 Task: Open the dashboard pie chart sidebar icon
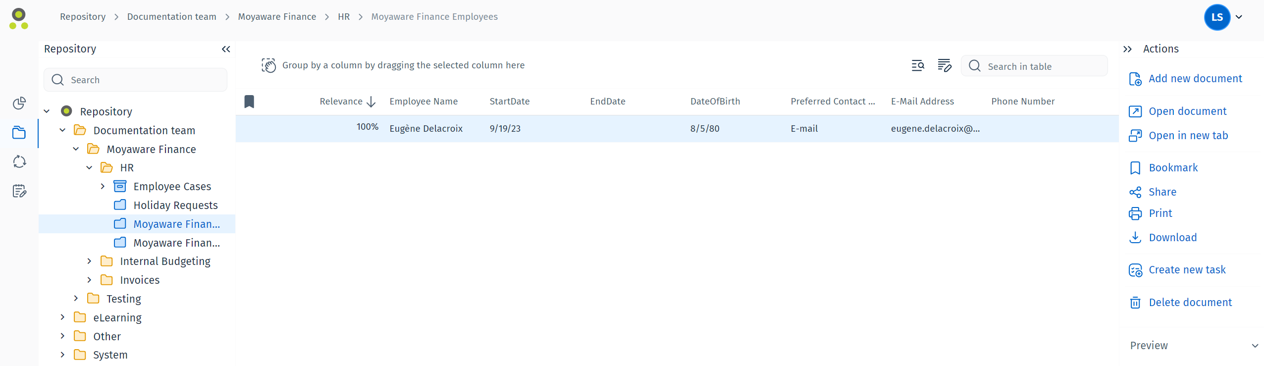pos(19,103)
